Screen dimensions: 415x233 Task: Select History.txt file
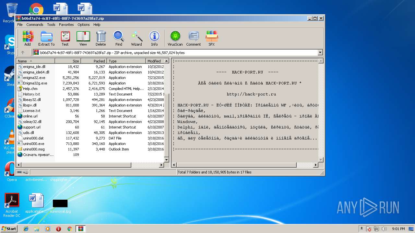coord(31,94)
